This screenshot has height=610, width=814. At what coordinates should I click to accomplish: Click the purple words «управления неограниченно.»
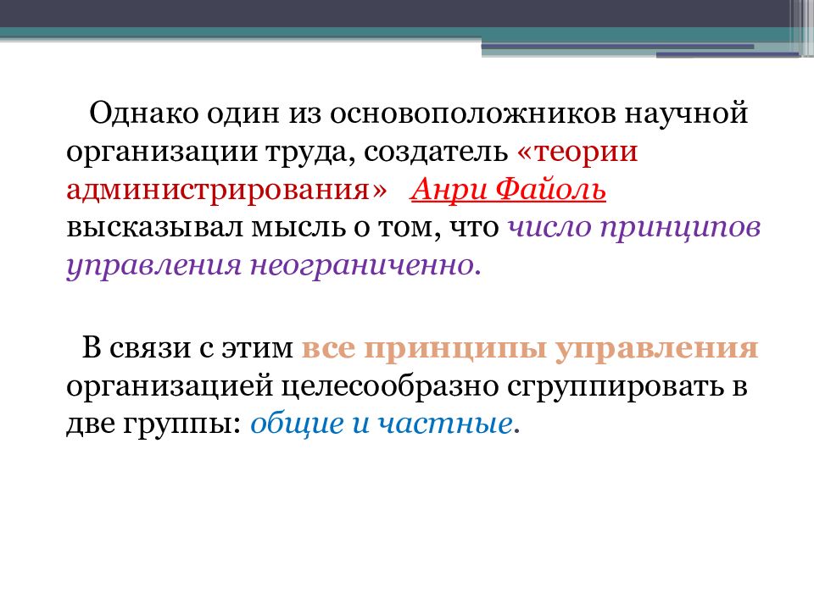[274, 266]
